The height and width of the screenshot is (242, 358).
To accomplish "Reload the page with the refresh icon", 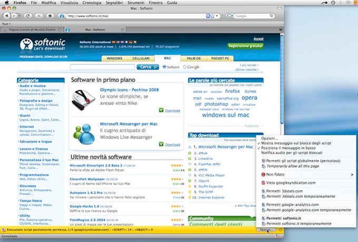I will tap(28, 16).
